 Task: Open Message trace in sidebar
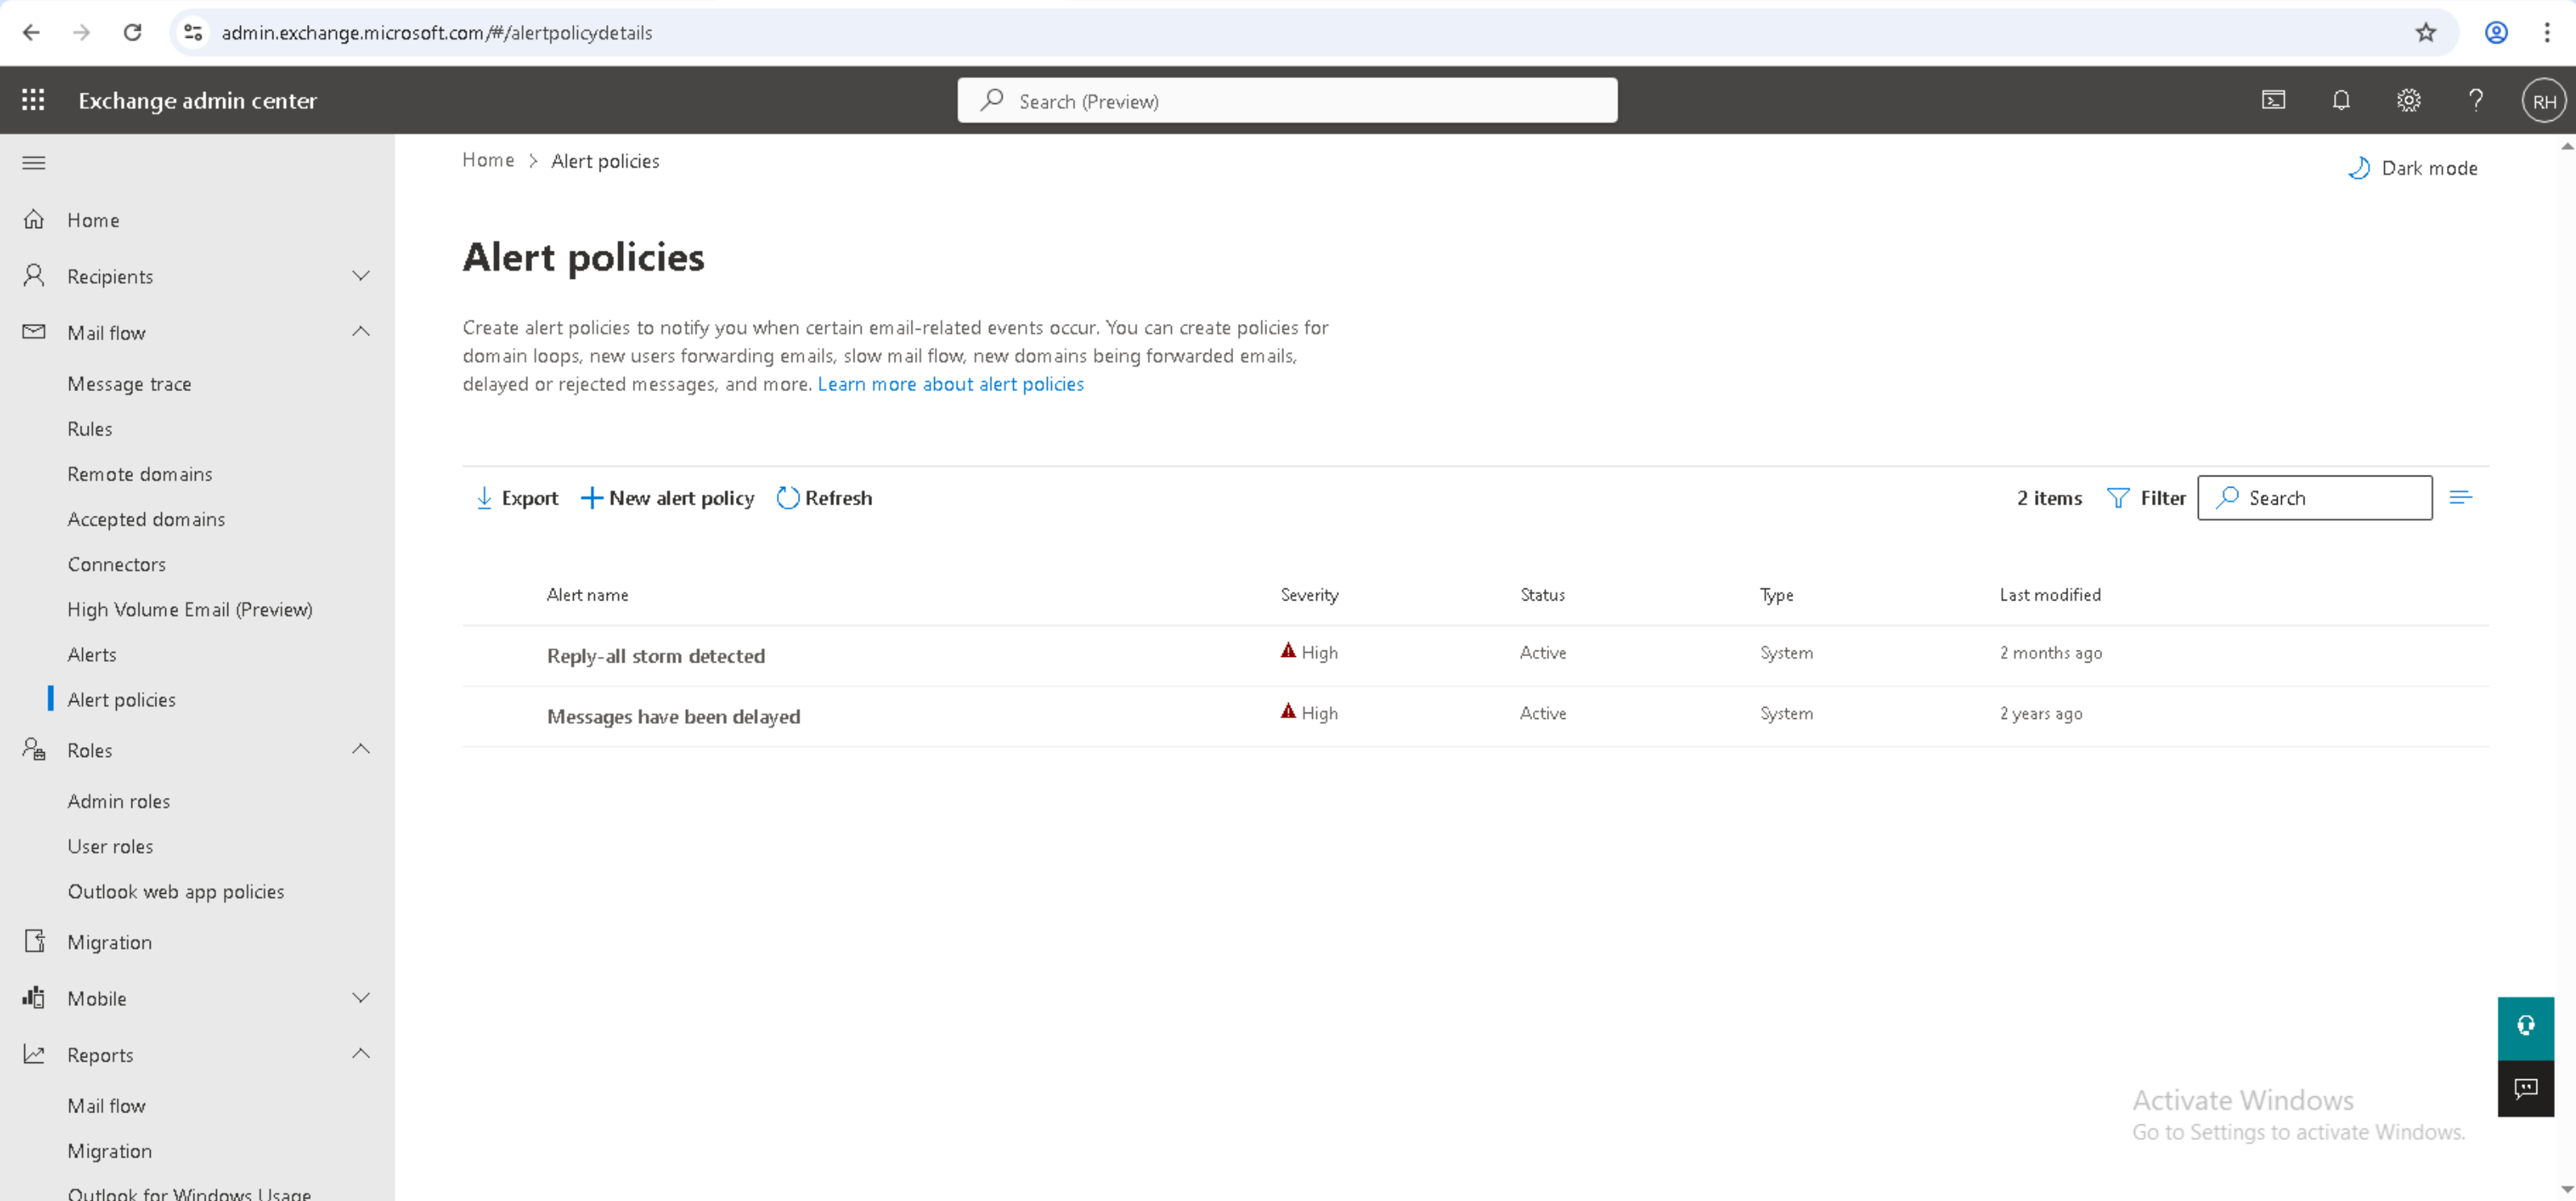tap(129, 384)
